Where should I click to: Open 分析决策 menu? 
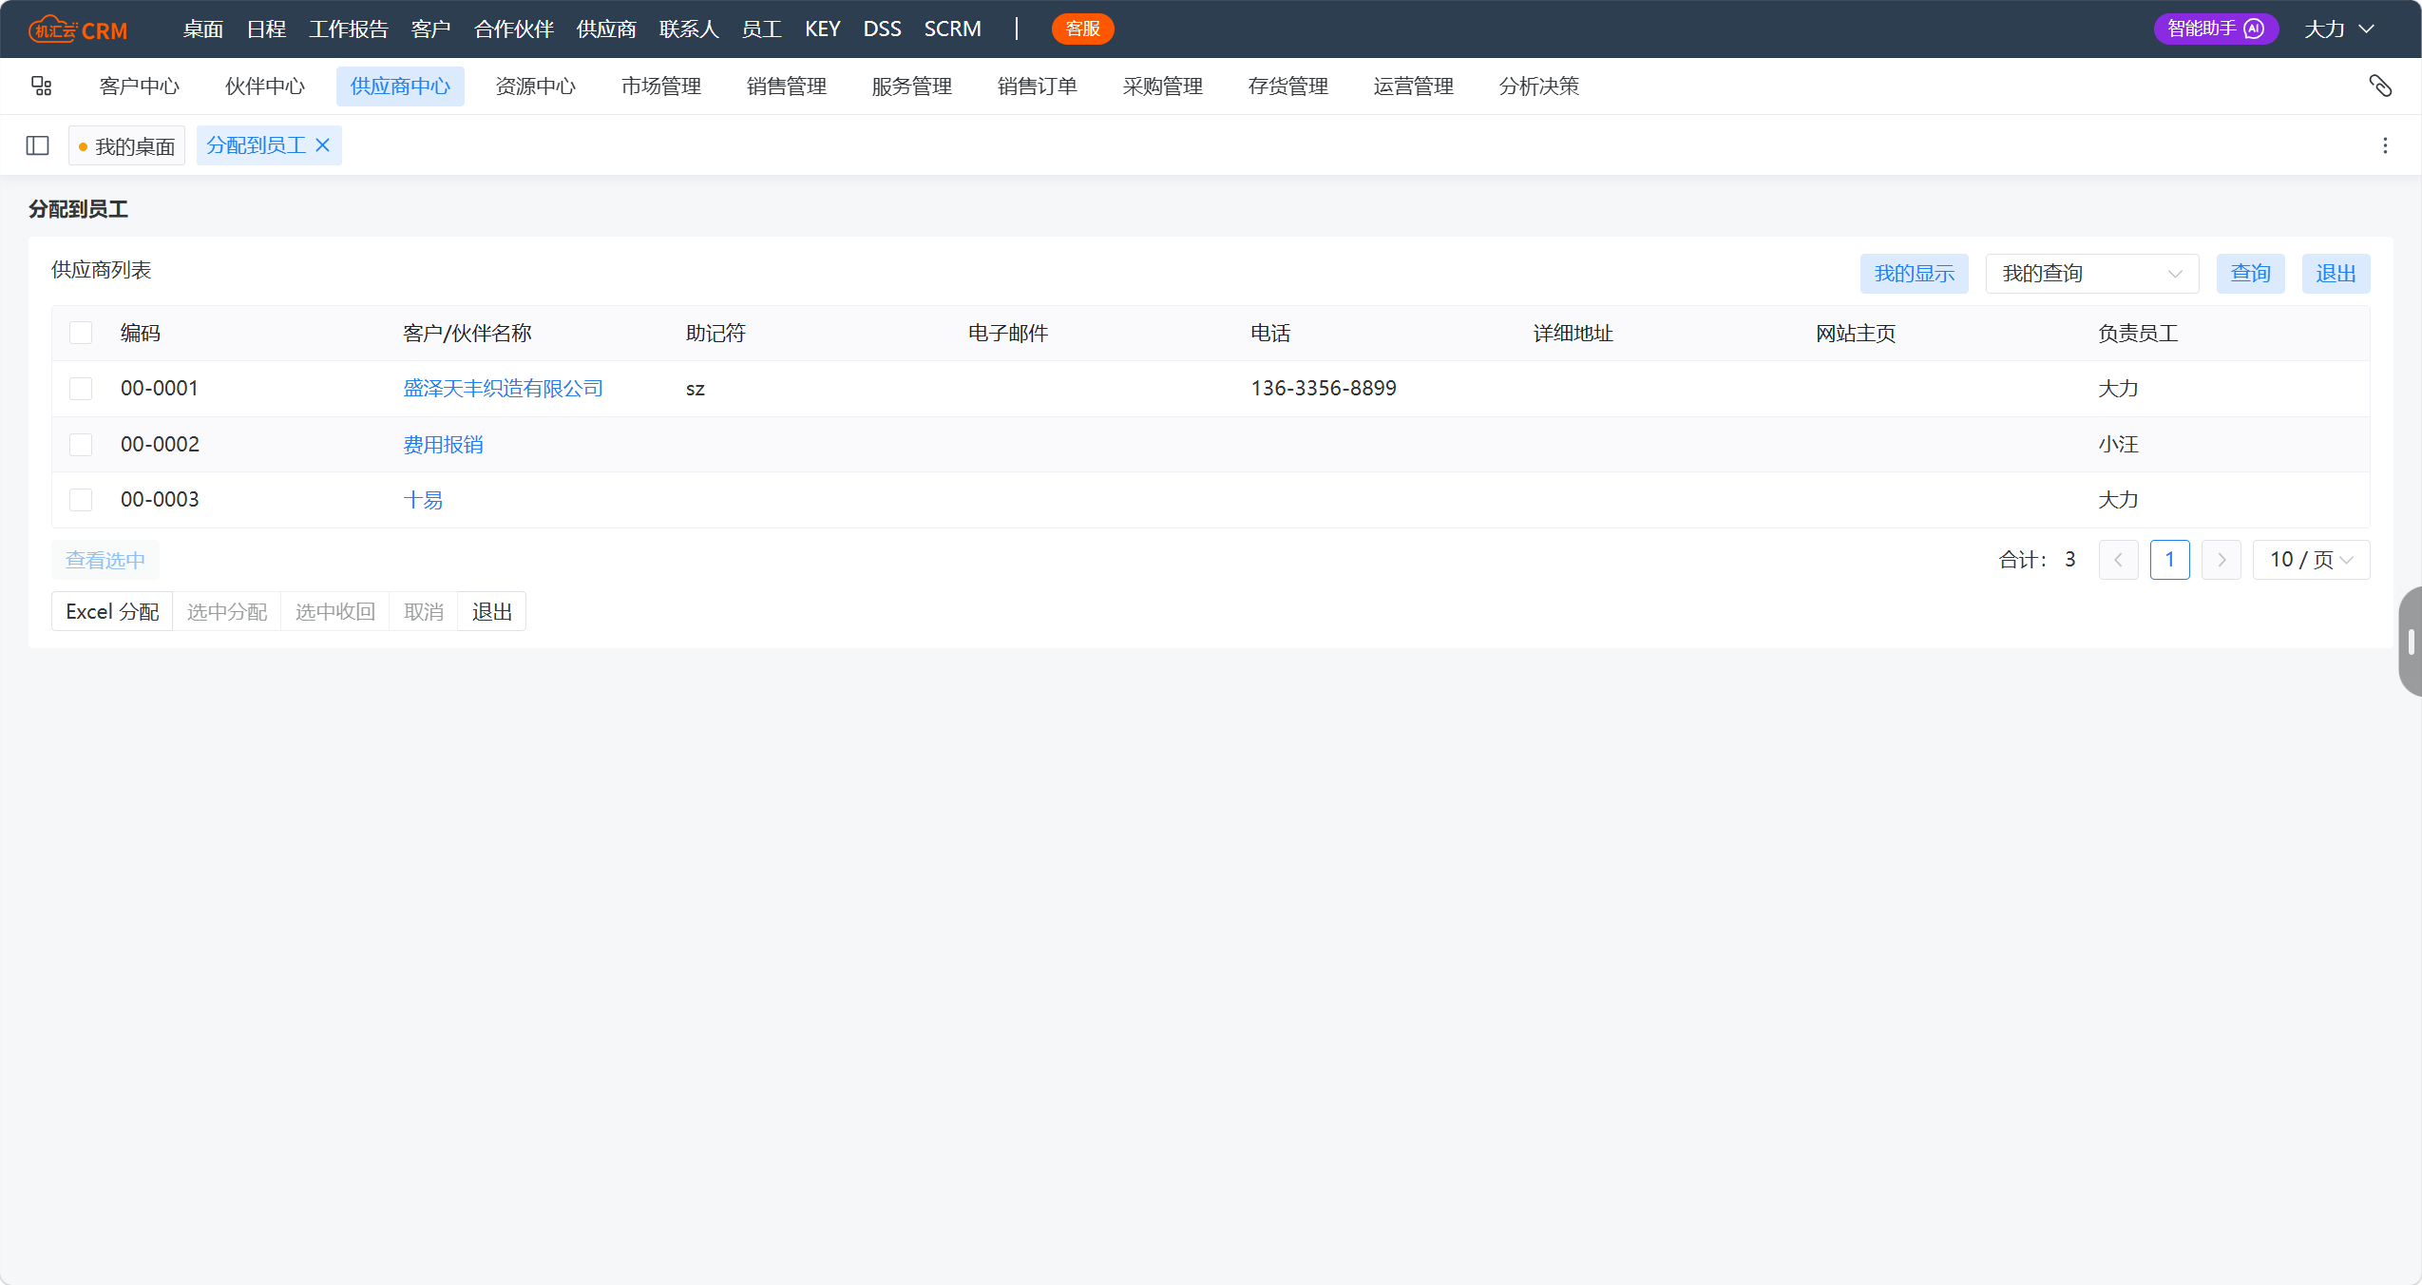pos(1539,86)
